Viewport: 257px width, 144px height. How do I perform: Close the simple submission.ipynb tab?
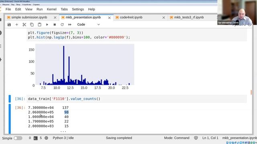pos(55,18)
